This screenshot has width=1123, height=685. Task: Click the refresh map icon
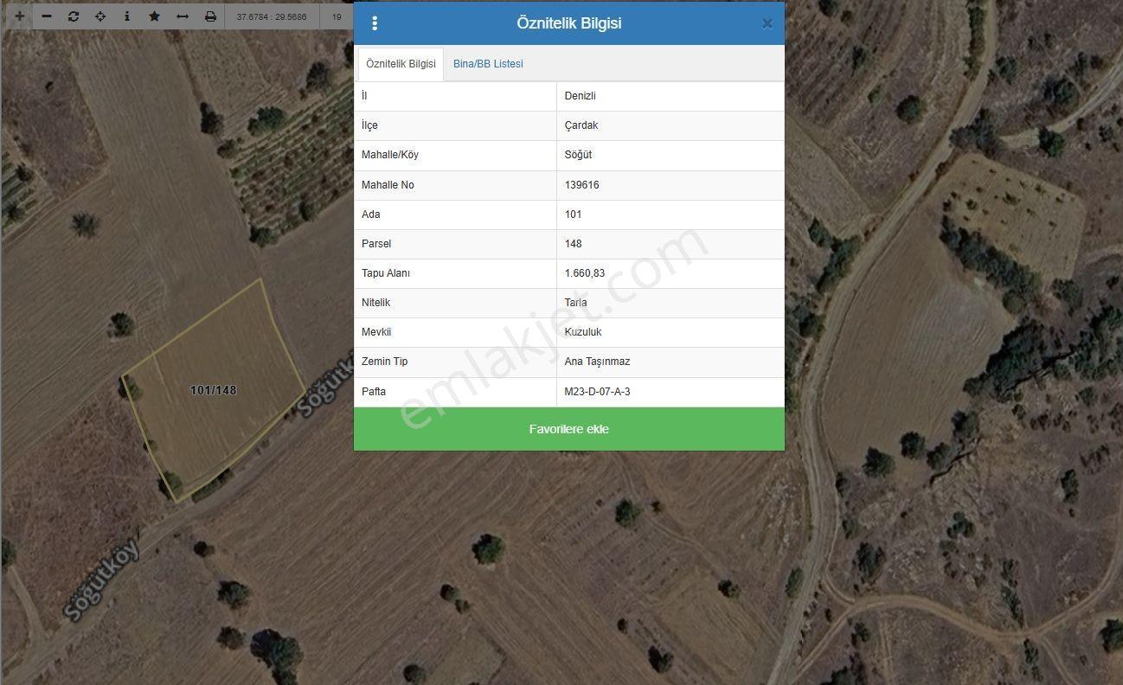click(x=74, y=16)
